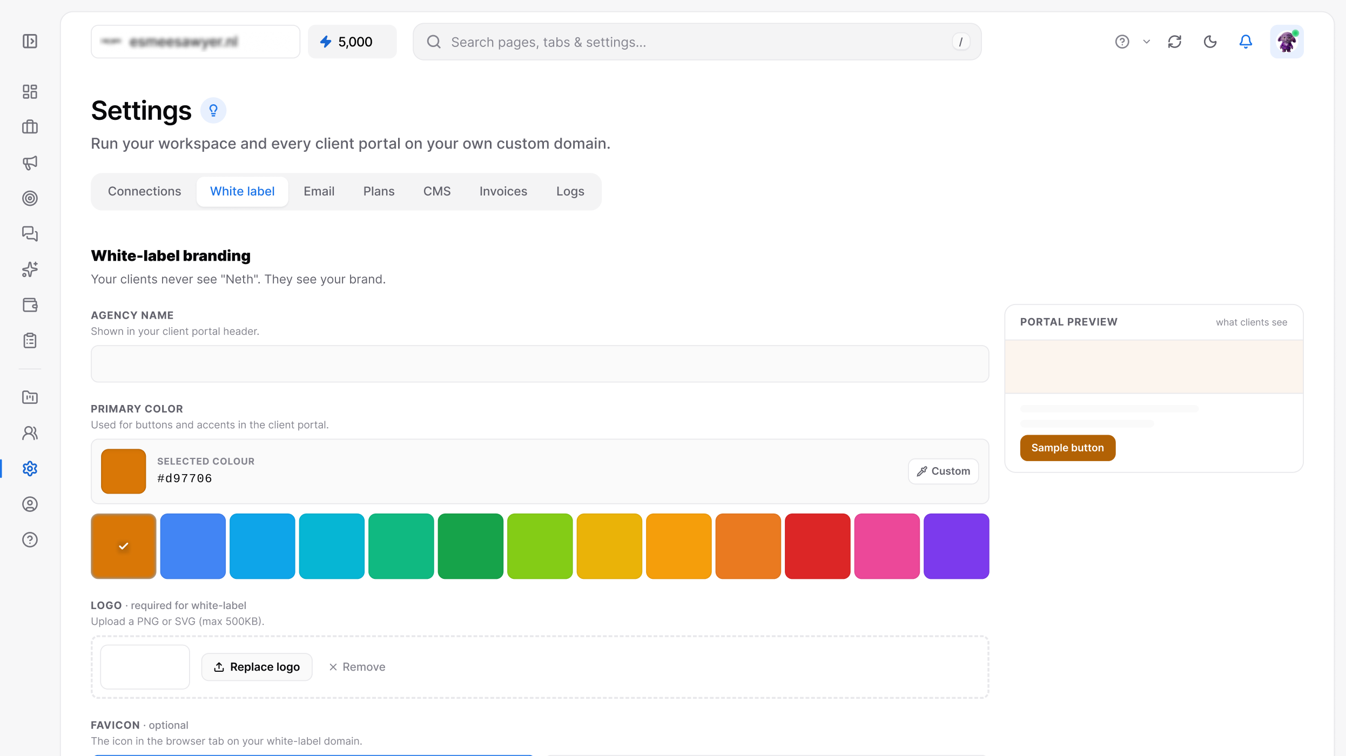The image size is (1346, 756).
Task: Switch to the Connections tab
Action: click(x=144, y=191)
